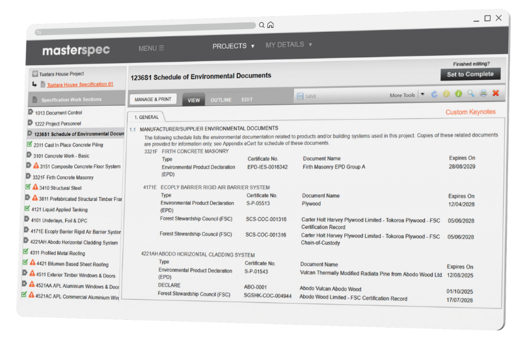Viewport: 527px width, 340px height.
Task: Open the MENU hamburger
Action: pyautogui.click(x=151, y=48)
